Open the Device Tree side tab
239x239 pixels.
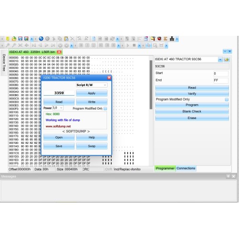[4, 63]
